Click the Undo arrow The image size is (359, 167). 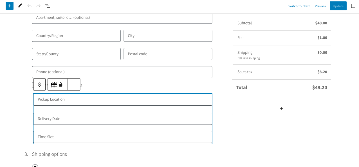(29, 6)
